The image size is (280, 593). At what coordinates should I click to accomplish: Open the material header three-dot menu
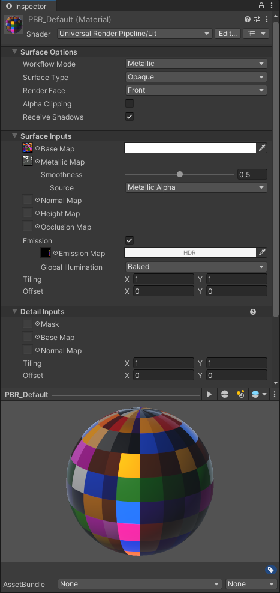click(x=267, y=19)
